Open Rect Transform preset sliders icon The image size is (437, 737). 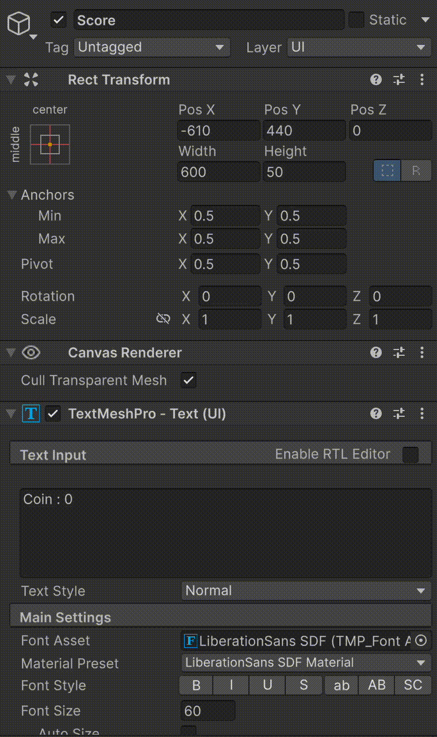click(x=399, y=79)
